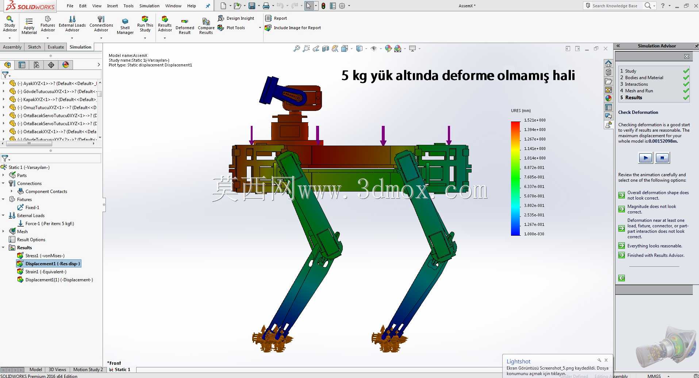Click the Save toolbar icon
Screen dimensions: 699x378
click(x=252, y=6)
